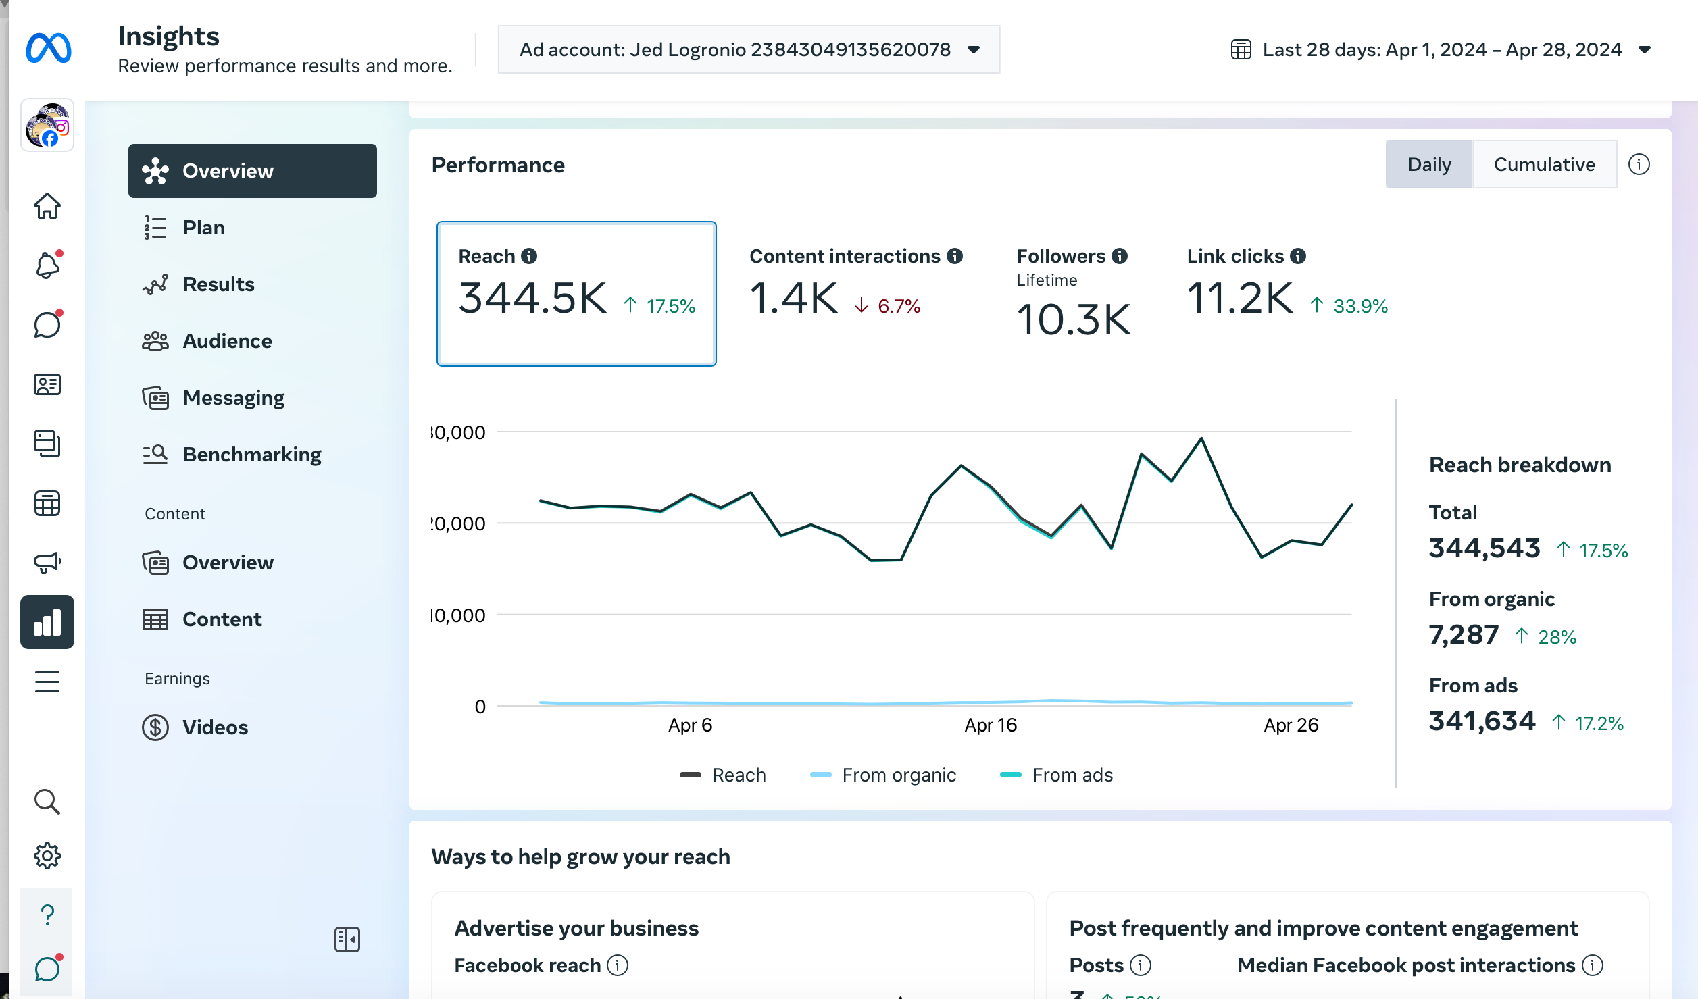Screen dimensions: 1698x999
Task: Expand the Last 28 days date range picker
Action: pos(1441,49)
